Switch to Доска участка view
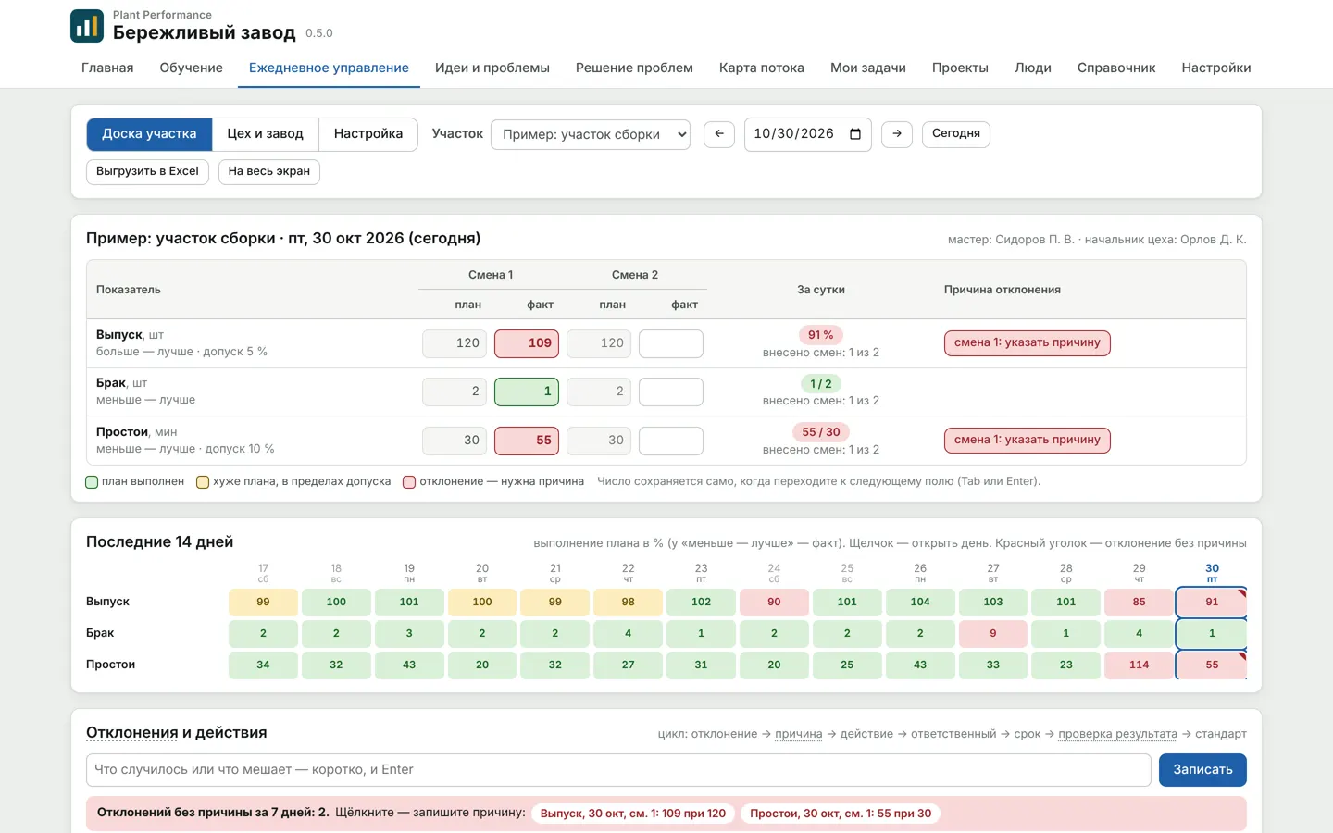The image size is (1333, 833). point(149,134)
